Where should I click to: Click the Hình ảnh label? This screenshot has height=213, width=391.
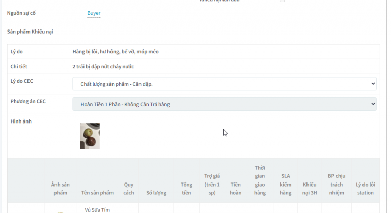coord(21,121)
